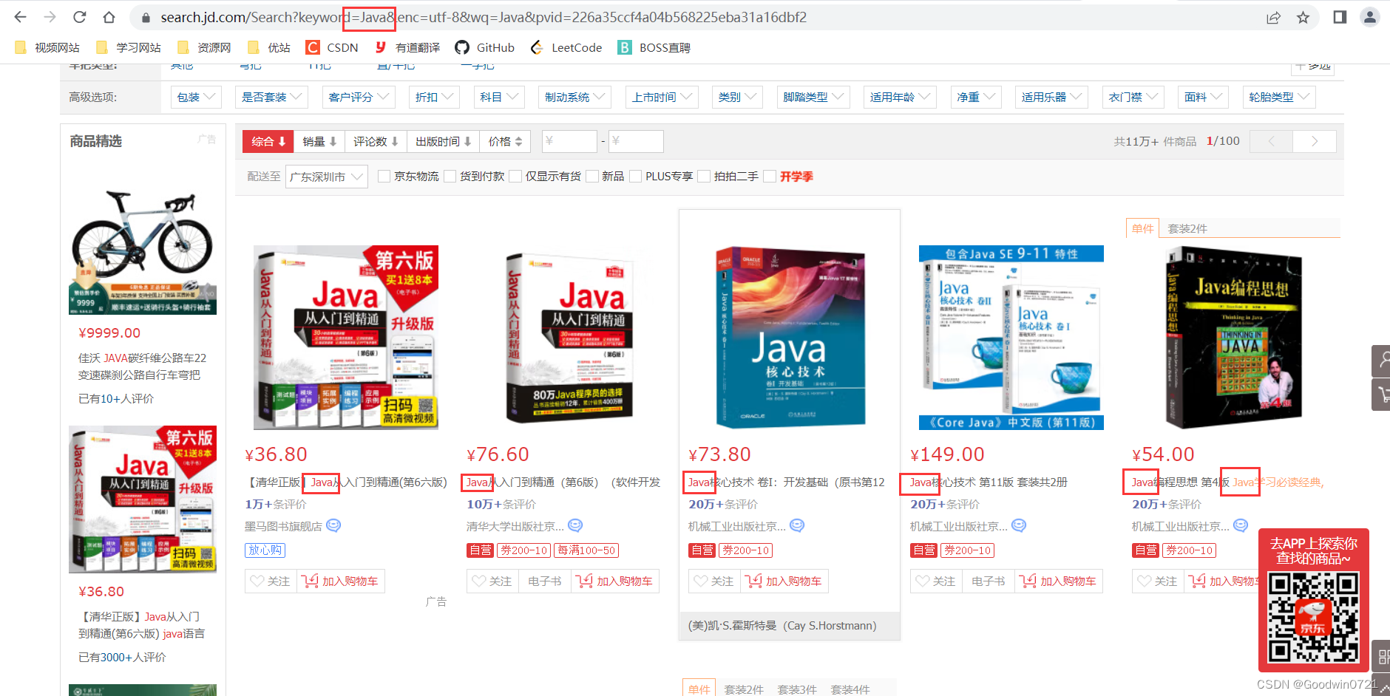Viewport: 1390px width, 696px height.
Task: Bookmark this page with the star icon
Action: 1303,18
